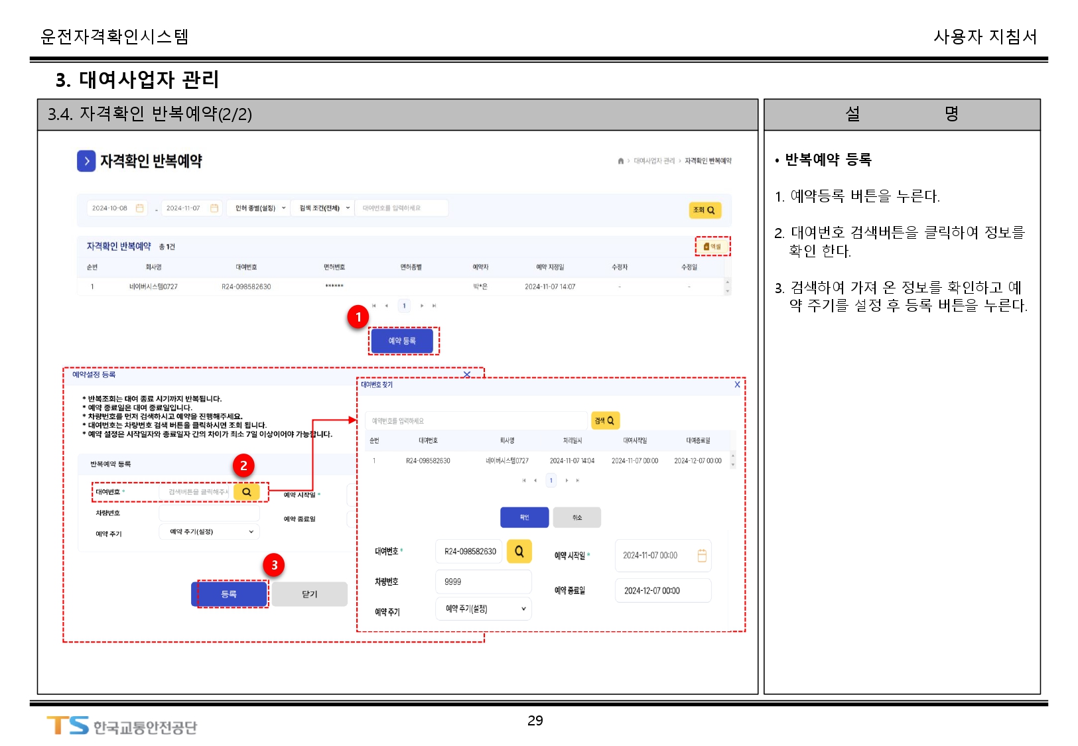Expand the 검색 조건(전체) dropdown
1078x746 pixels.
(323, 208)
